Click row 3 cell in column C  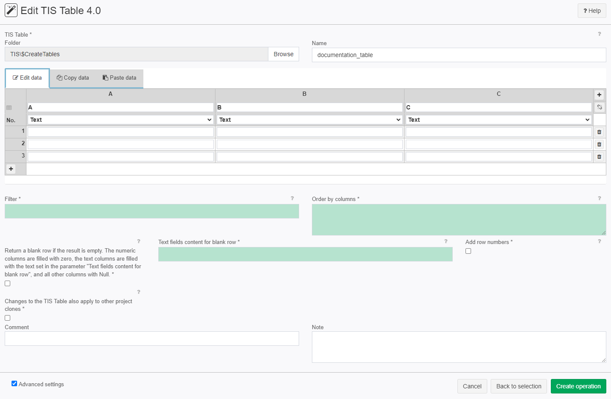click(x=498, y=157)
